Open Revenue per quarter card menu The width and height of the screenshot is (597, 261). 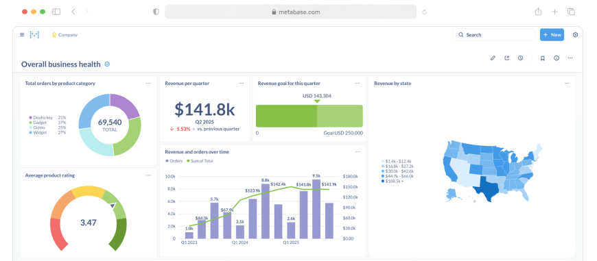click(242, 83)
